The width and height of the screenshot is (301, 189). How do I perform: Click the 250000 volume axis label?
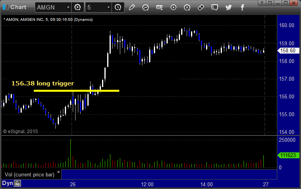[x=287, y=140]
